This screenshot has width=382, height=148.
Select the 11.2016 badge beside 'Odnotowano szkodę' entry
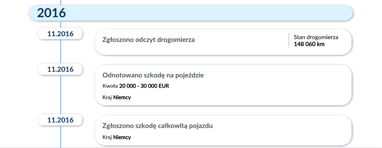coord(60,69)
